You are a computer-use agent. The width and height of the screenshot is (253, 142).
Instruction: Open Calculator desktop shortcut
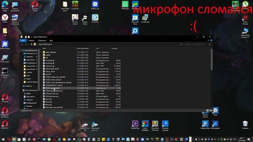[x=205, y=125]
